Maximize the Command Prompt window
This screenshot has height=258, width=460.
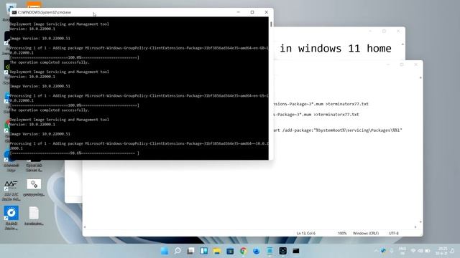[x=252, y=12]
